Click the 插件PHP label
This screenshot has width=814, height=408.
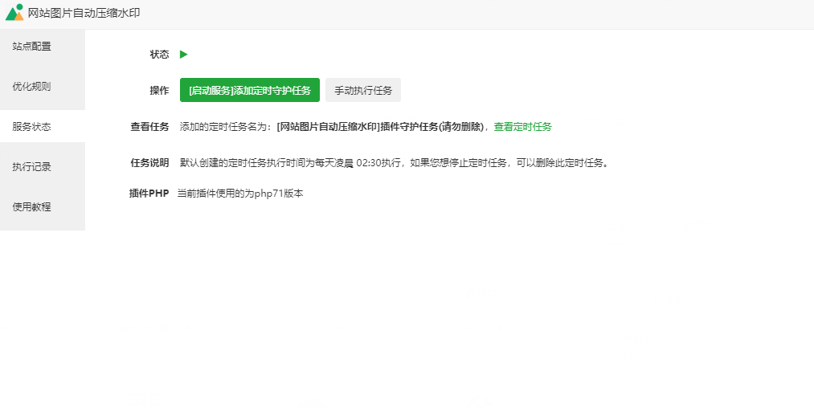coord(149,194)
